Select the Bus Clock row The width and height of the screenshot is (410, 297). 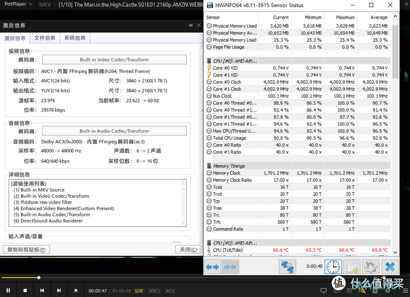click(x=298, y=96)
